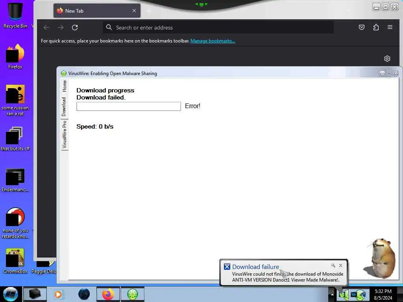This screenshot has width=403, height=302.
Task: Click the 'Download failure' balloon title
Action: pyautogui.click(x=255, y=267)
